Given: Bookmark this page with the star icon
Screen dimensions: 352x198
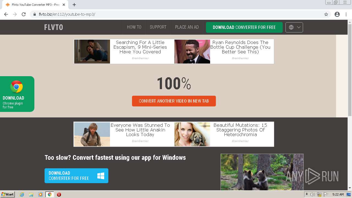Looking at the screenshot, I should click(326, 14).
